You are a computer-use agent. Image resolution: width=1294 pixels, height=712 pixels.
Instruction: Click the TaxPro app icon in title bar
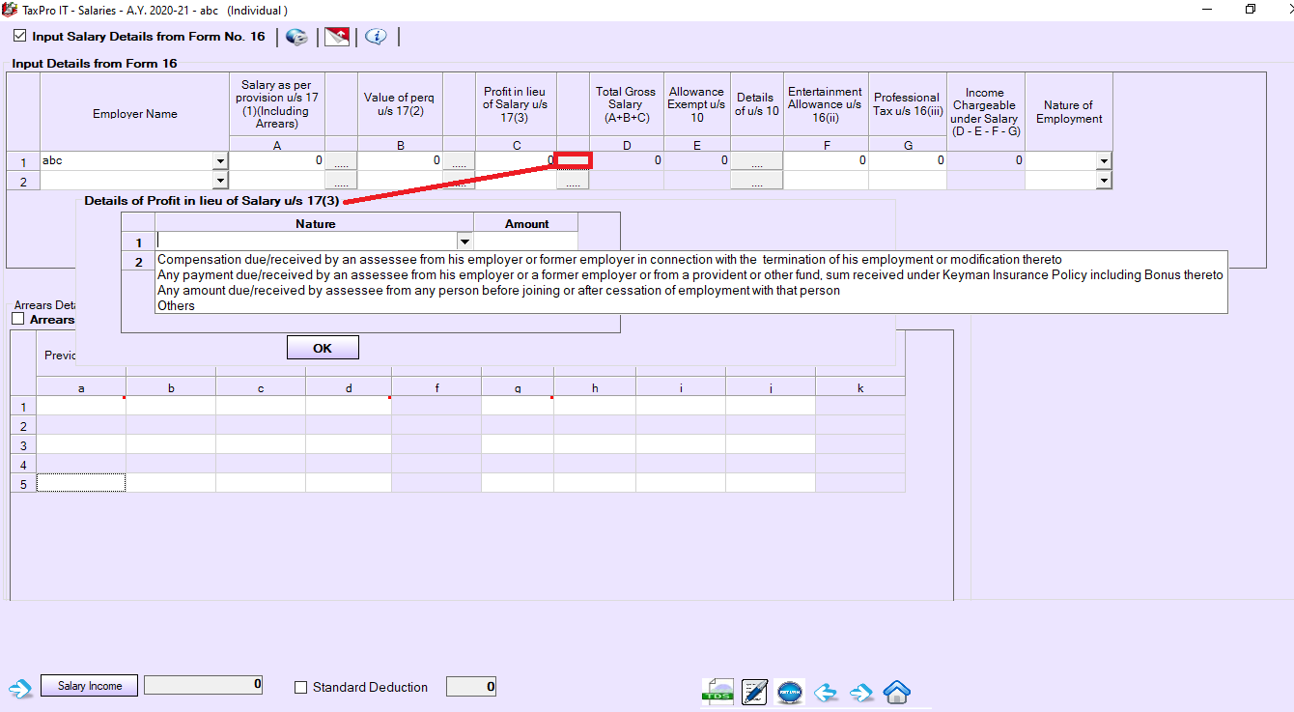point(10,9)
